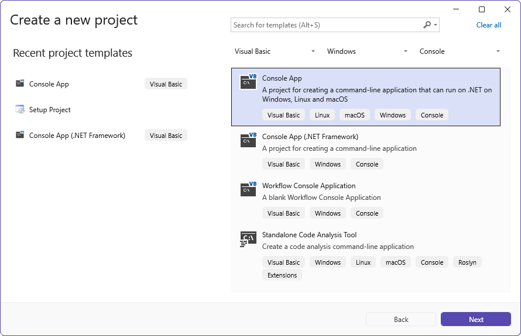Viewport: 521px width, 336px height.
Task: Click the Next button
Action: tap(476, 319)
